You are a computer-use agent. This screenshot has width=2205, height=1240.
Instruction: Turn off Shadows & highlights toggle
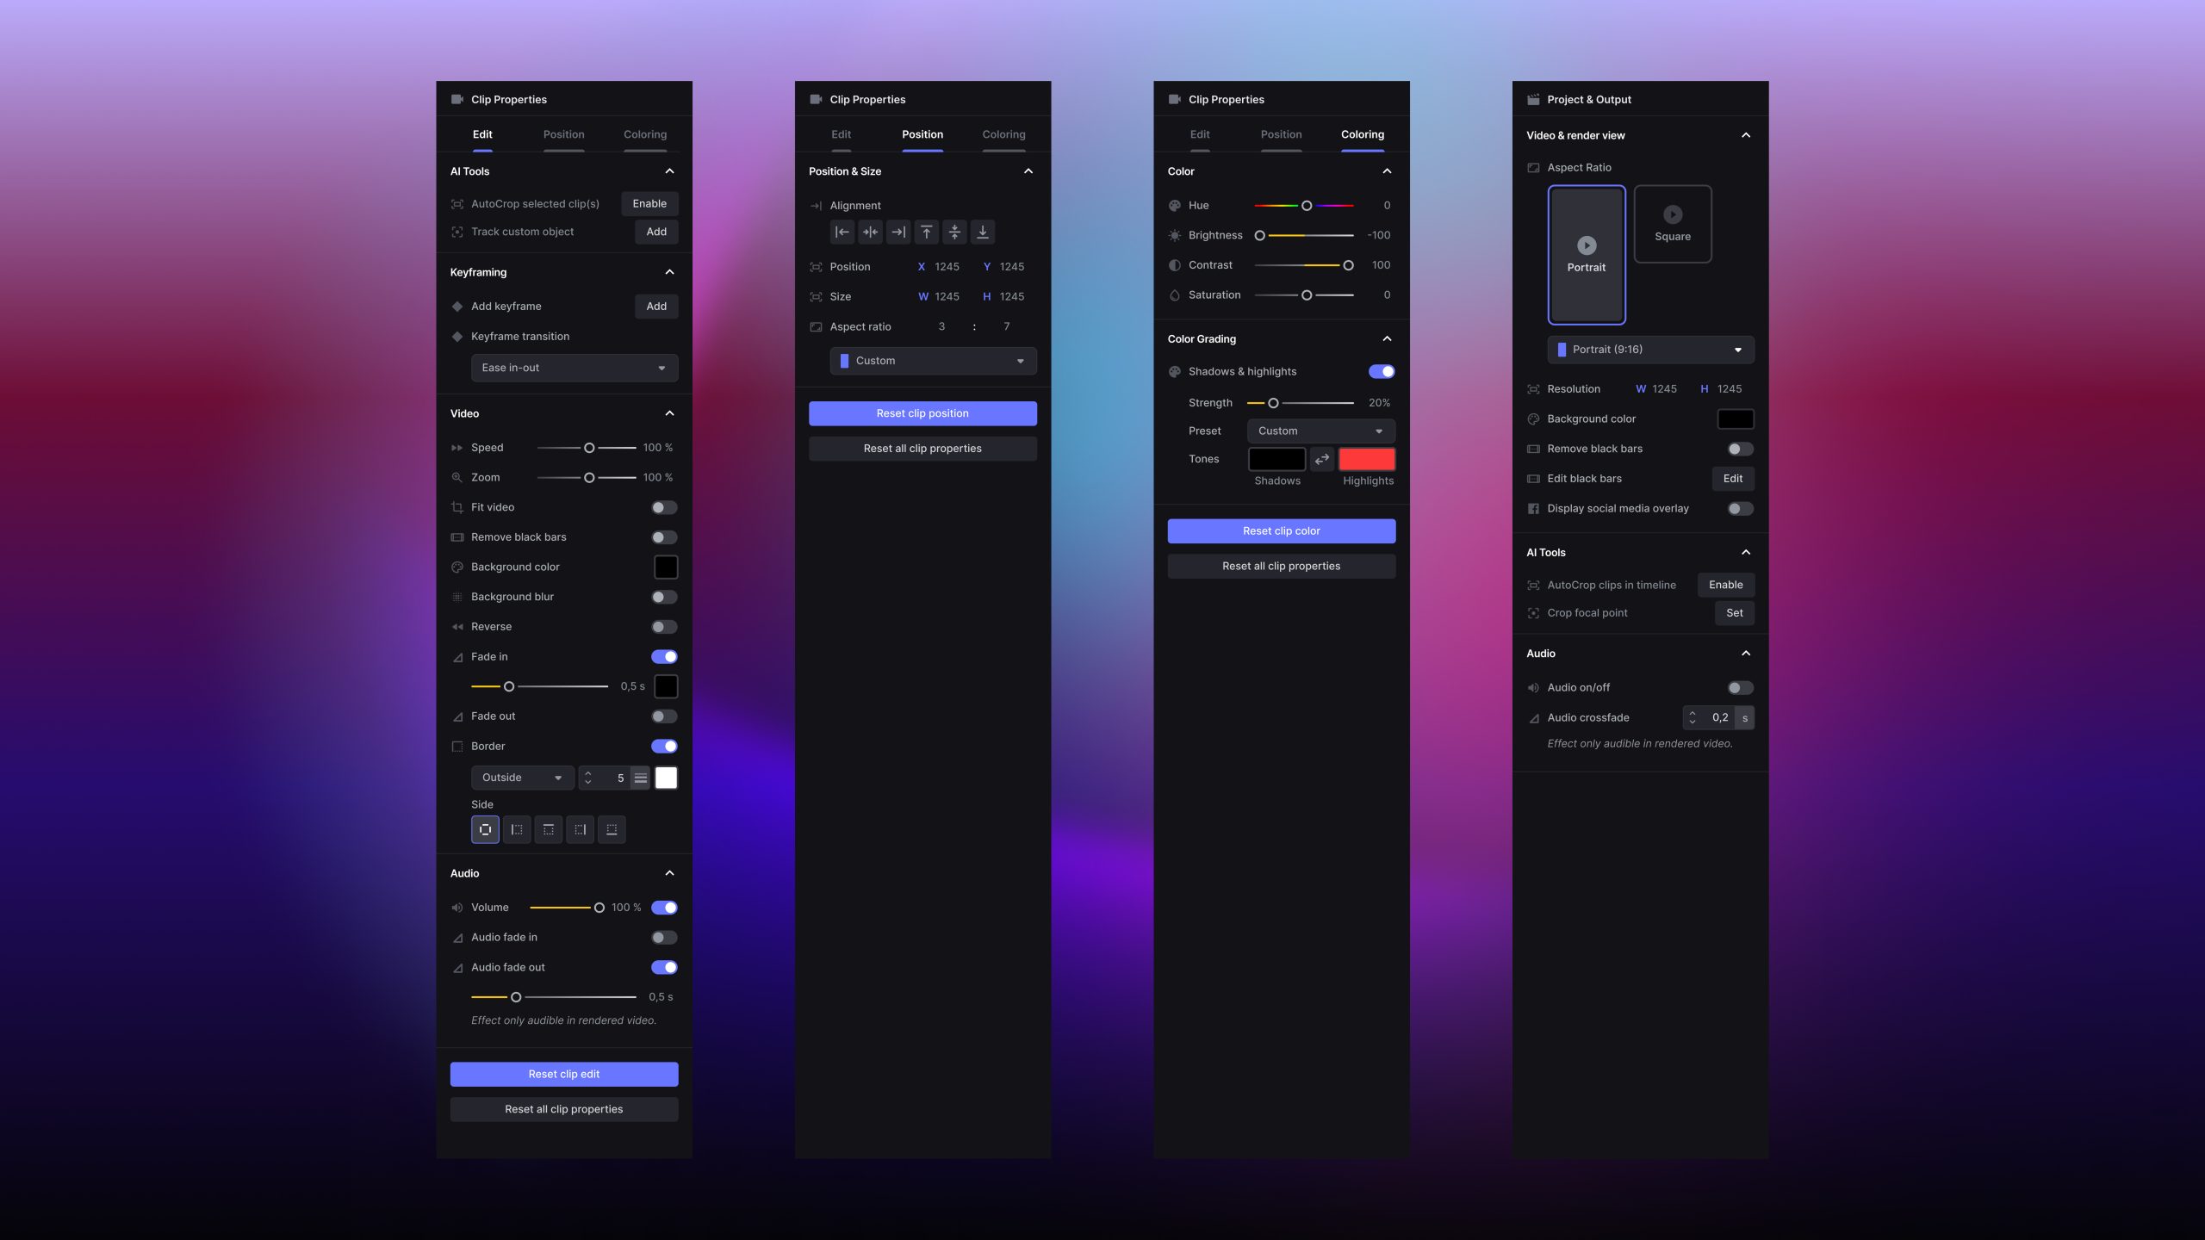click(1381, 371)
